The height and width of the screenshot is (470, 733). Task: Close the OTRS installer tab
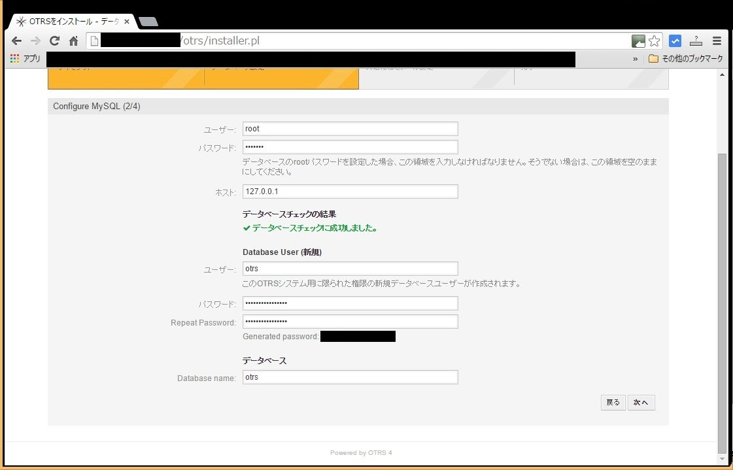pos(127,22)
